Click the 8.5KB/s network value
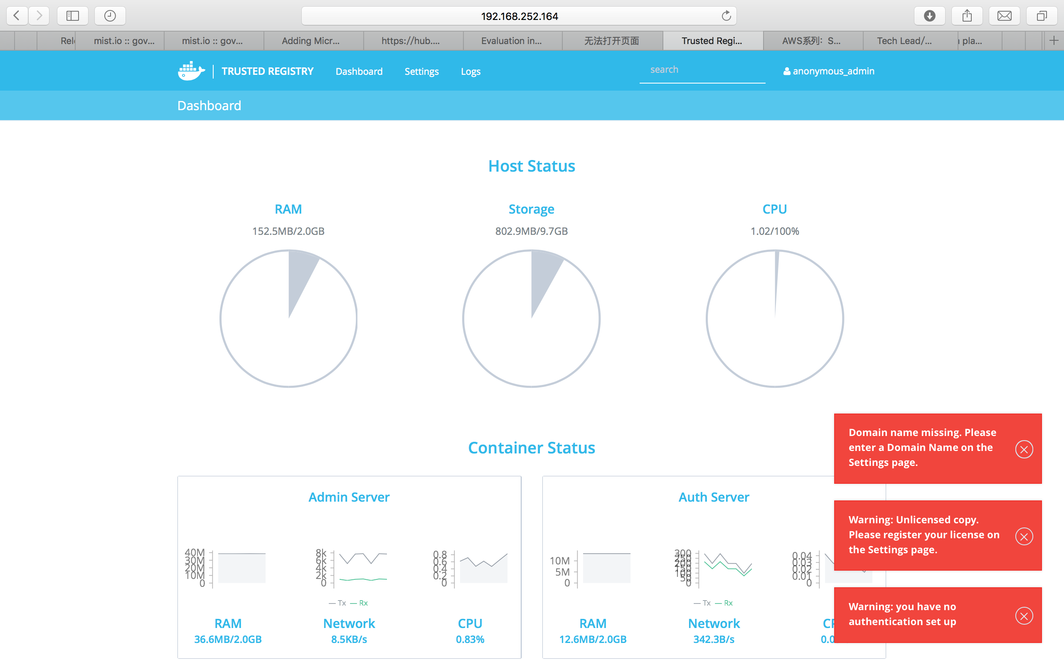Screen dimensions: 1064x665 coord(349,639)
